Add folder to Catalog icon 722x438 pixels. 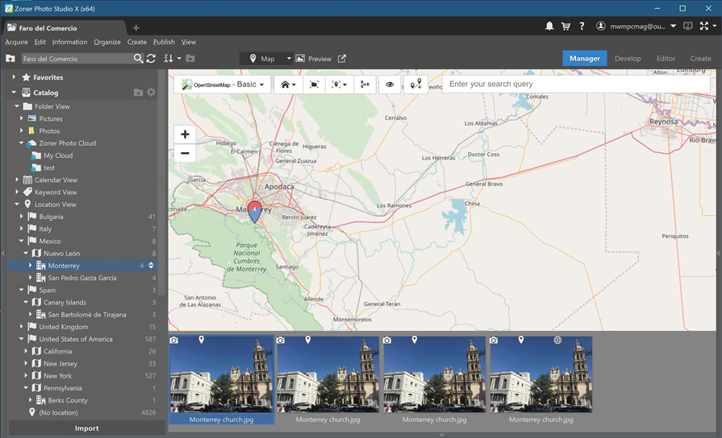point(138,93)
